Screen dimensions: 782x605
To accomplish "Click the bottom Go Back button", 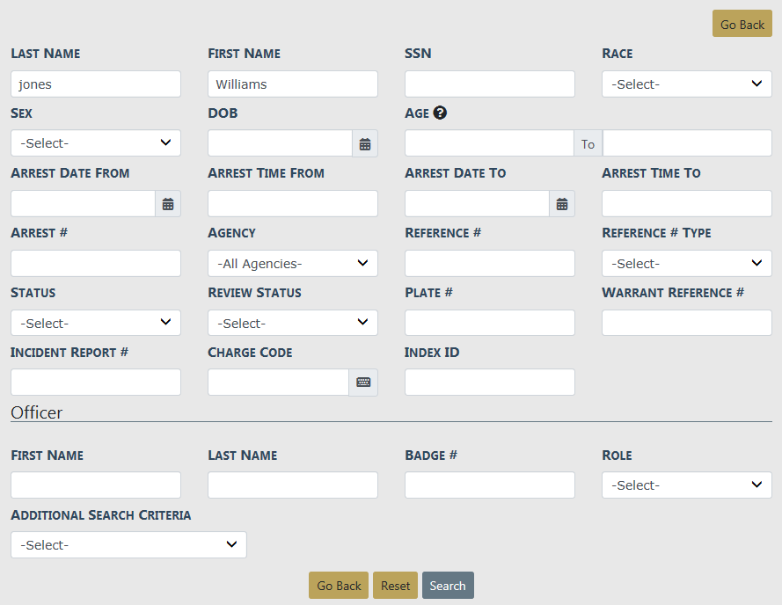I will click(339, 586).
